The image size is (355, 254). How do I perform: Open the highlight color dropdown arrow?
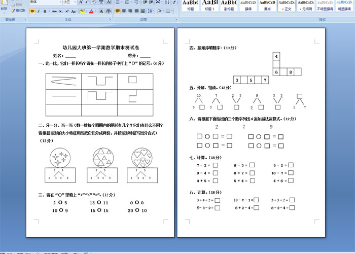click(86, 11)
